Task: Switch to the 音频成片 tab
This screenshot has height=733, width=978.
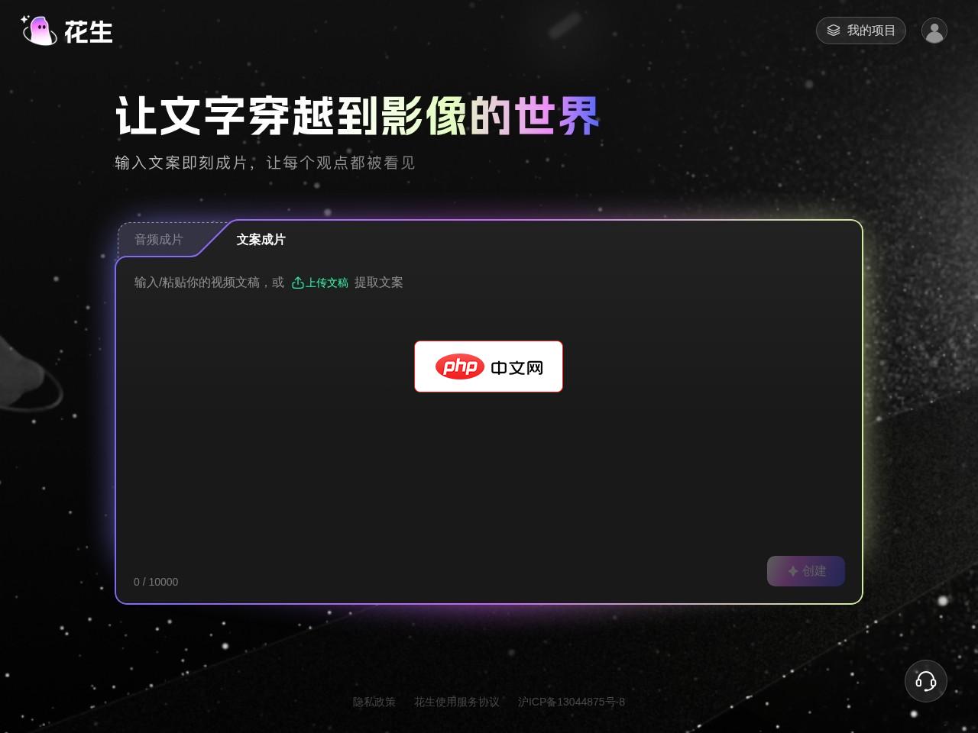Action: pyautogui.click(x=159, y=240)
